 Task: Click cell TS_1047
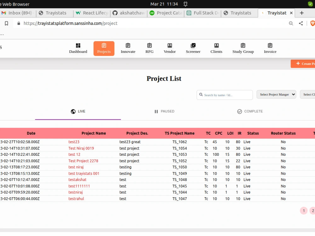[180, 199]
